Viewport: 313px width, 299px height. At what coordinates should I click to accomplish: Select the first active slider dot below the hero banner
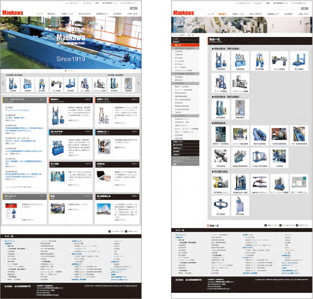click(x=65, y=71)
